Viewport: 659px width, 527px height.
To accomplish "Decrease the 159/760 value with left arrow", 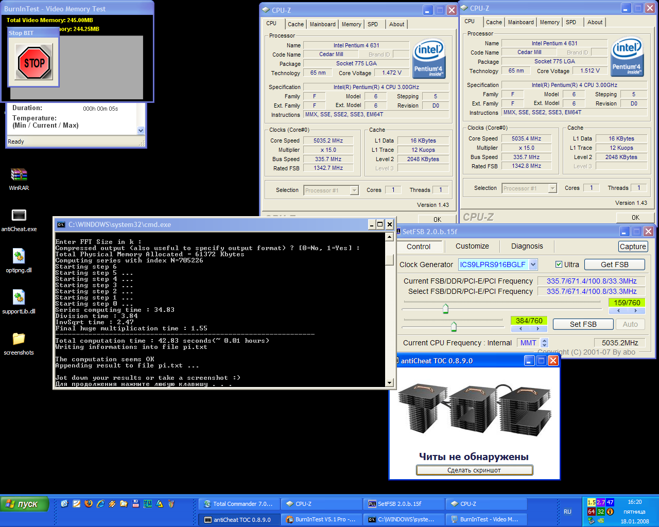I will 618,311.
